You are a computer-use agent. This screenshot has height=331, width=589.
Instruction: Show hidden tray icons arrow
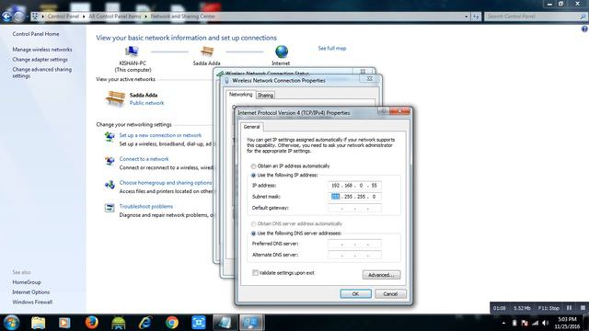503,323
